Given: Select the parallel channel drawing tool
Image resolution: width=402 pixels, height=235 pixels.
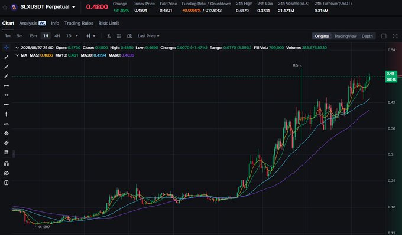Looking at the screenshot, I should click(7, 133).
